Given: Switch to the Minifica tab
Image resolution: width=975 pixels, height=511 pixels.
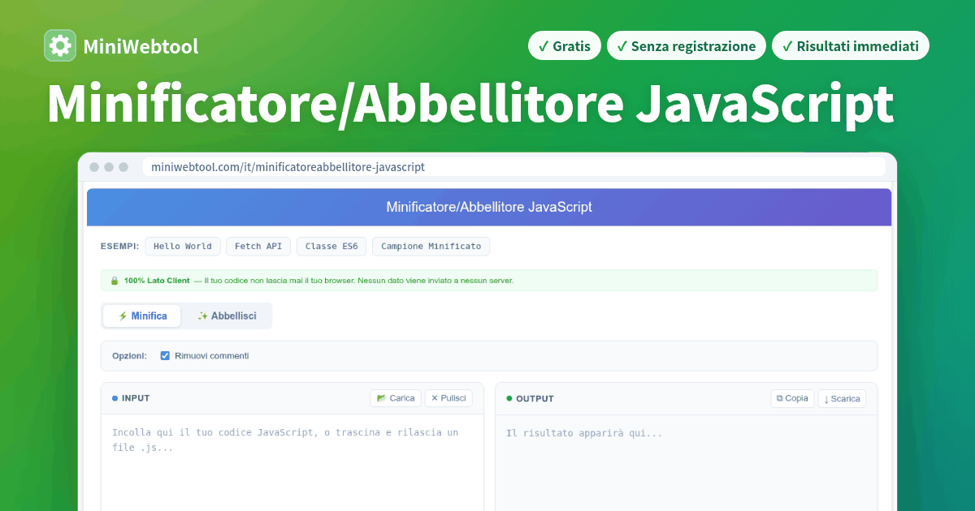Looking at the screenshot, I should [x=142, y=316].
